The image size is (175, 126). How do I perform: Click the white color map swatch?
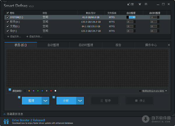pyautogui.click(x=55, y=91)
